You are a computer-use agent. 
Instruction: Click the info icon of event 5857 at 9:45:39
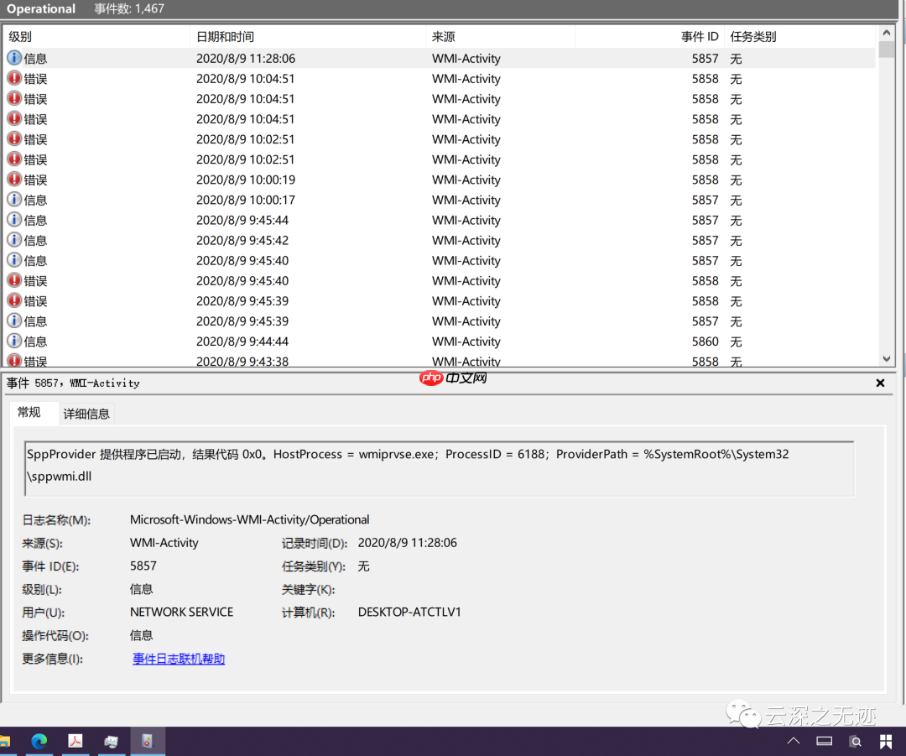click(x=14, y=321)
